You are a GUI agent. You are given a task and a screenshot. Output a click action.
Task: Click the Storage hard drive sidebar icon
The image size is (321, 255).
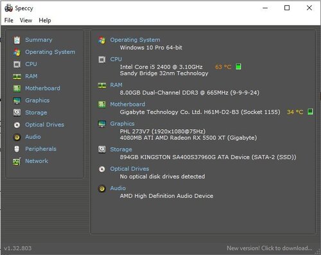click(17, 112)
